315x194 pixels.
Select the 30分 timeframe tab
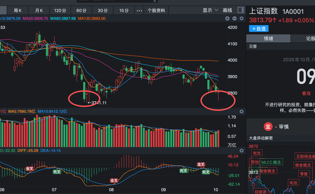point(103,10)
